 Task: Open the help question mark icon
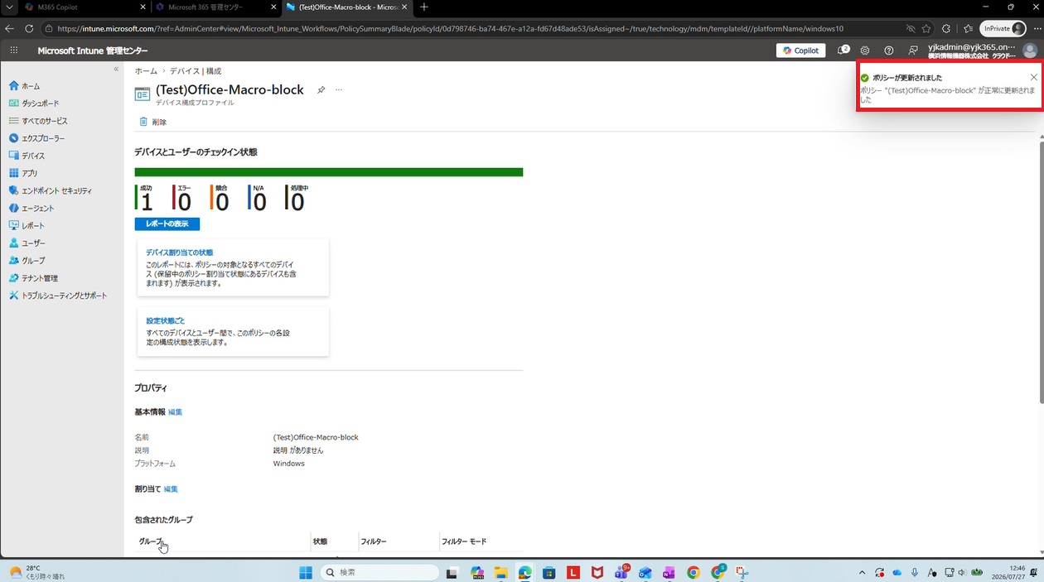[889, 51]
